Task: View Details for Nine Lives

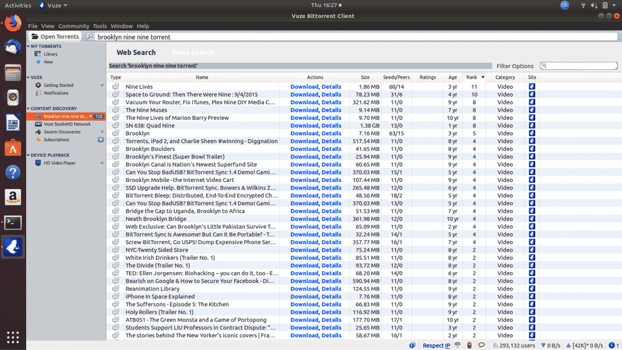Action: click(x=331, y=87)
